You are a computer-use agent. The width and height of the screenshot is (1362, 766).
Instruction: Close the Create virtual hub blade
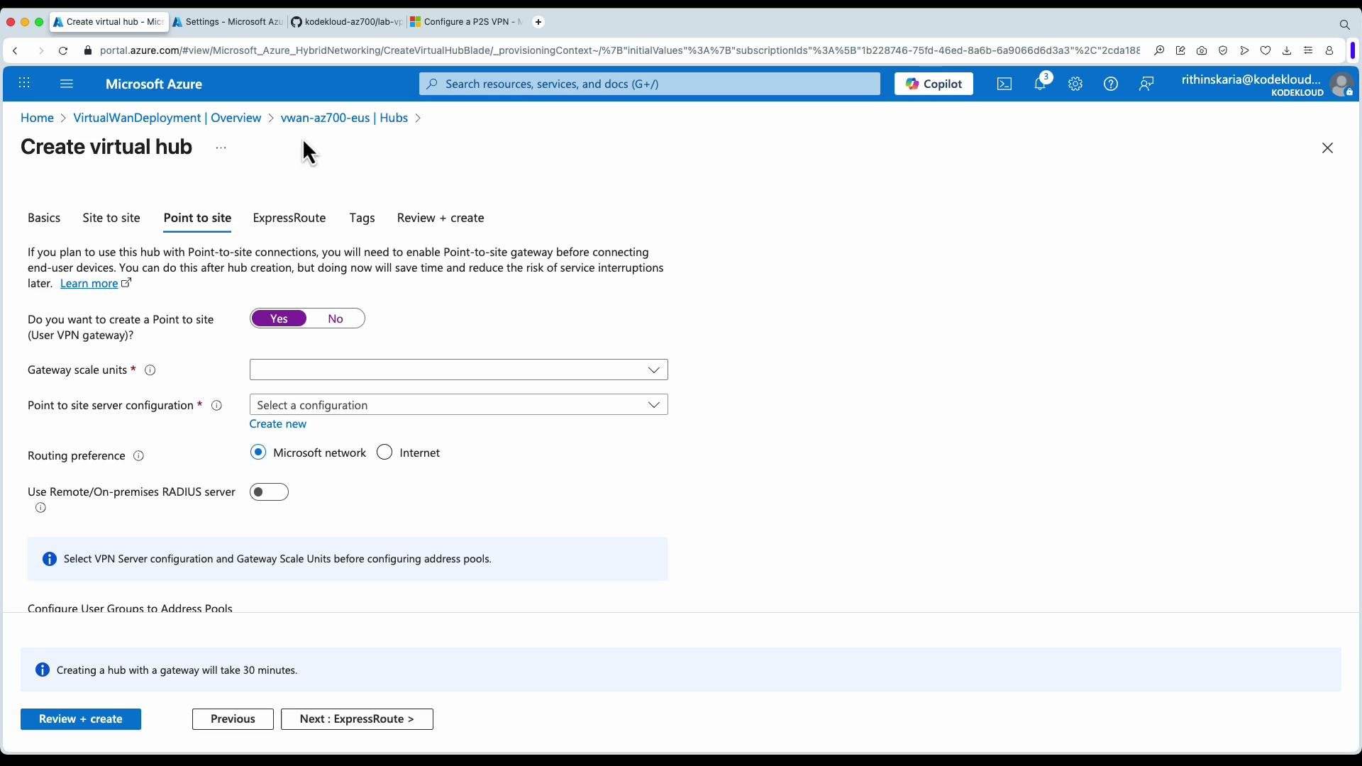[1328, 148]
